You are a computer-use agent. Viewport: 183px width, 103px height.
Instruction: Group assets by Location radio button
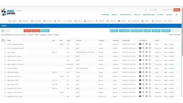point(26,35)
